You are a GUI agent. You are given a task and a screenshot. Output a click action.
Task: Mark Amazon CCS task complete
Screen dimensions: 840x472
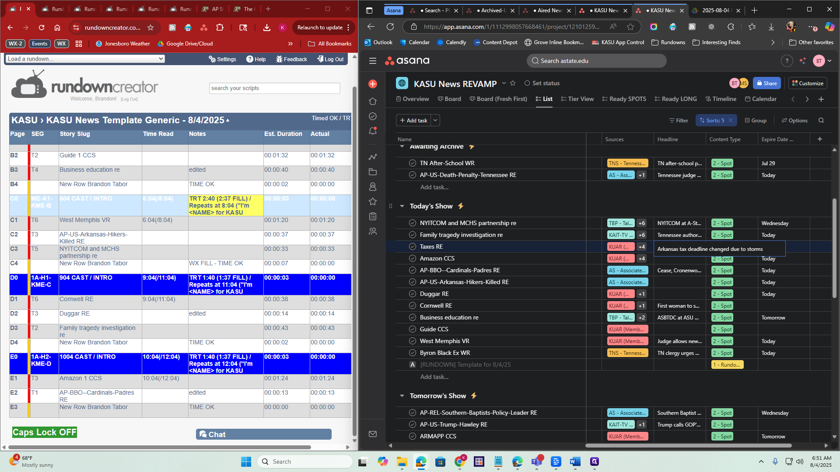(412, 258)
